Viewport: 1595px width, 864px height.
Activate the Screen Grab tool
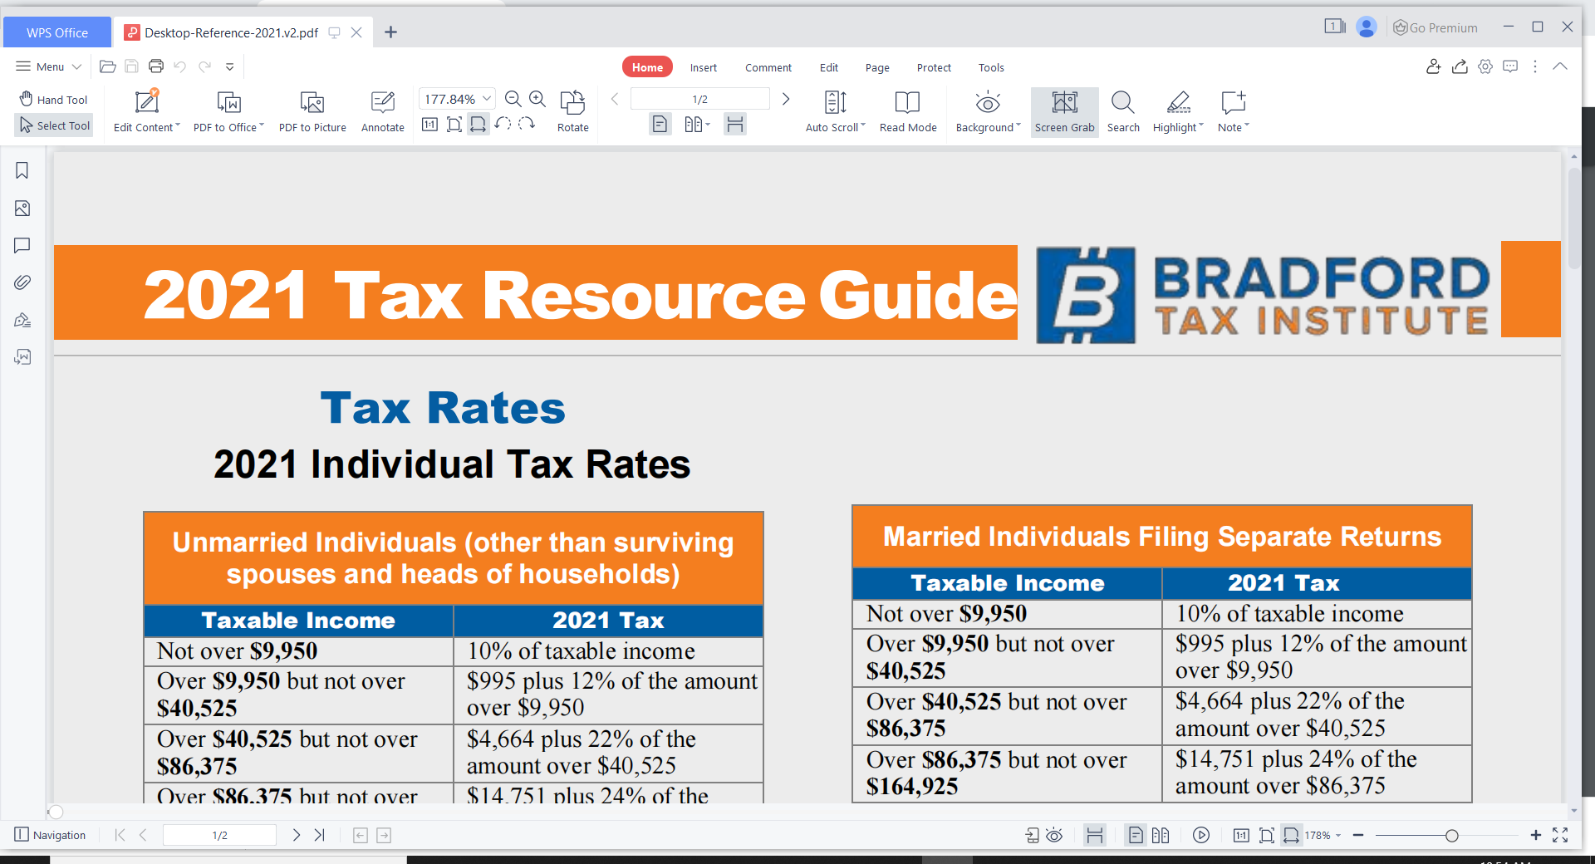(1065, 111)
